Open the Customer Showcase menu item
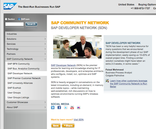Screen dimensions: 156x129 click(x=26, y=102)
